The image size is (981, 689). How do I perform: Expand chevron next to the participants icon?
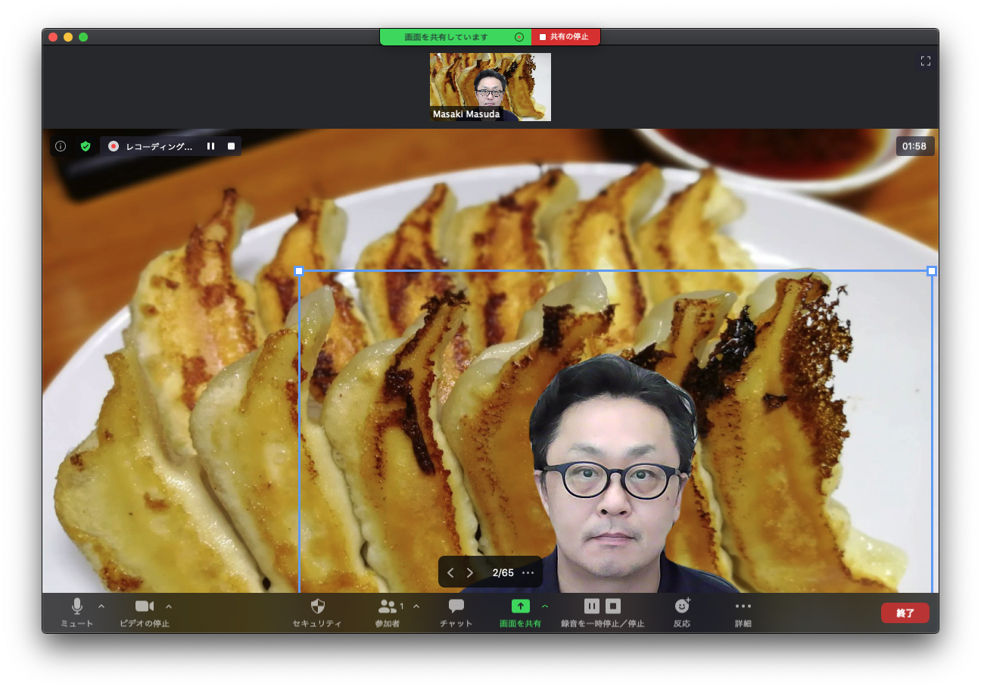416,606
